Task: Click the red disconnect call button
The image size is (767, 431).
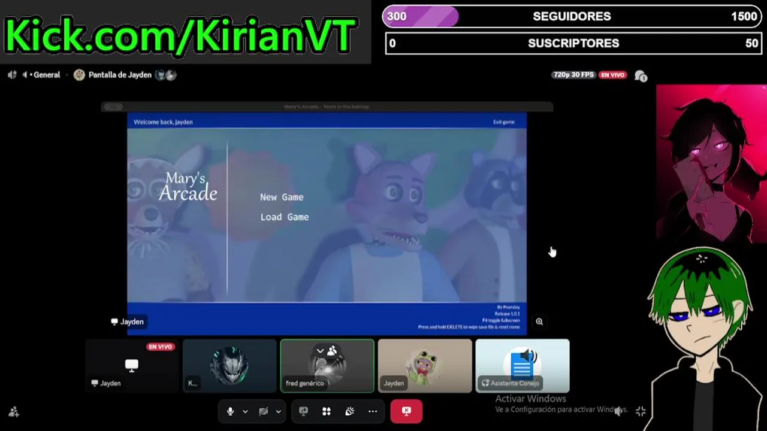Action: coord(406,411)
